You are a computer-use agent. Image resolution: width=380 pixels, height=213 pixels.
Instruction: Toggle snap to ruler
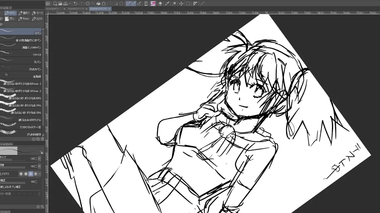click(x=128, y=4)
